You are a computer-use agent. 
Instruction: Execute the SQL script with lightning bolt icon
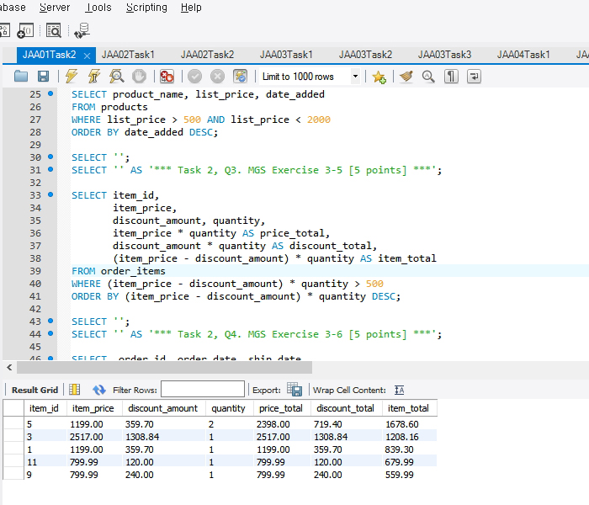[x=72, y=77]
